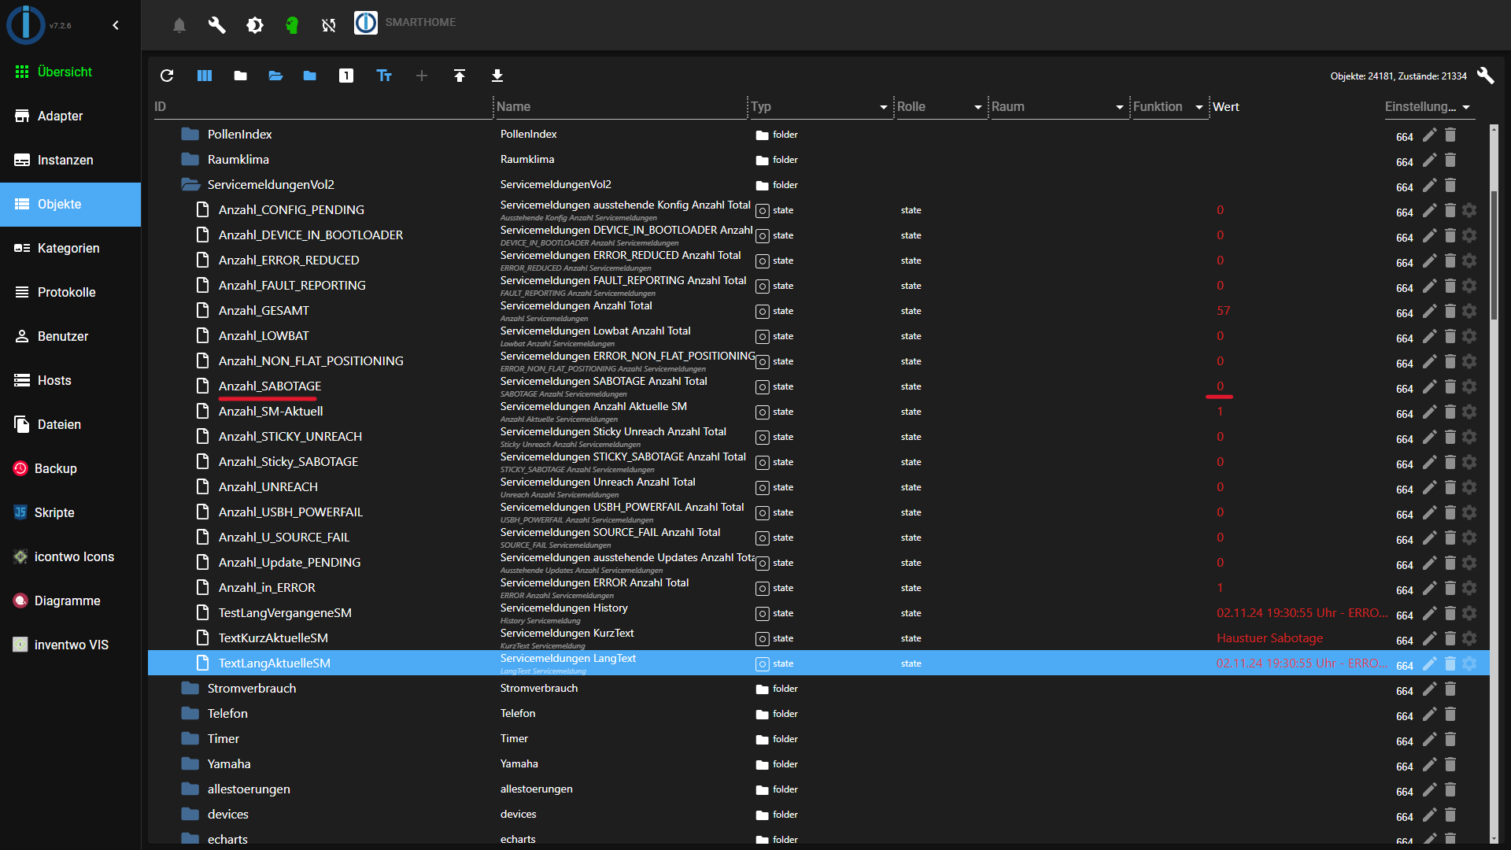Open icontwo Icons in the sidebar
1511x850 pixels.
coord(71,556)
